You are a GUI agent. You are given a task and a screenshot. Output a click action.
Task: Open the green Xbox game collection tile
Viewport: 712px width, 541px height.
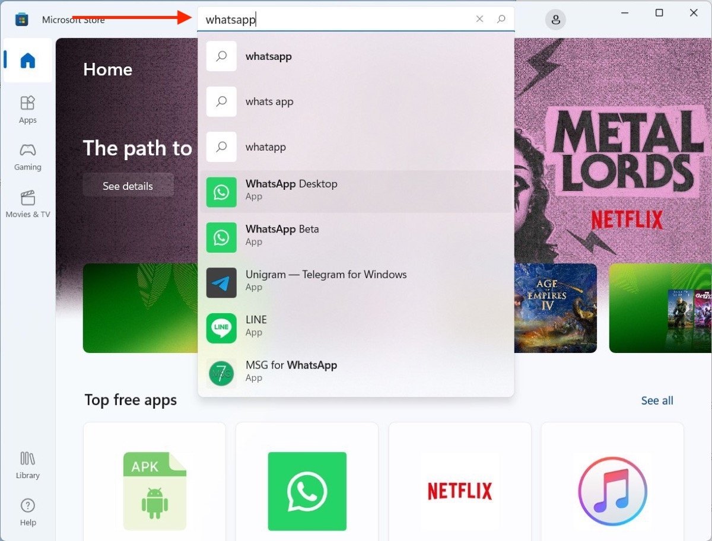click(x=660, y=308)
